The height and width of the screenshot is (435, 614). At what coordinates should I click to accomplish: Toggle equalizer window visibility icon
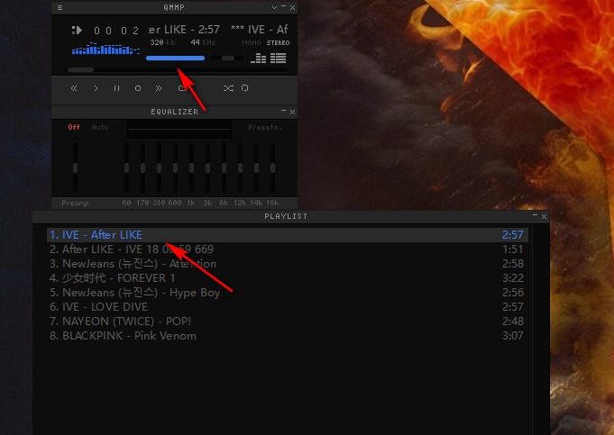point(259,59)
